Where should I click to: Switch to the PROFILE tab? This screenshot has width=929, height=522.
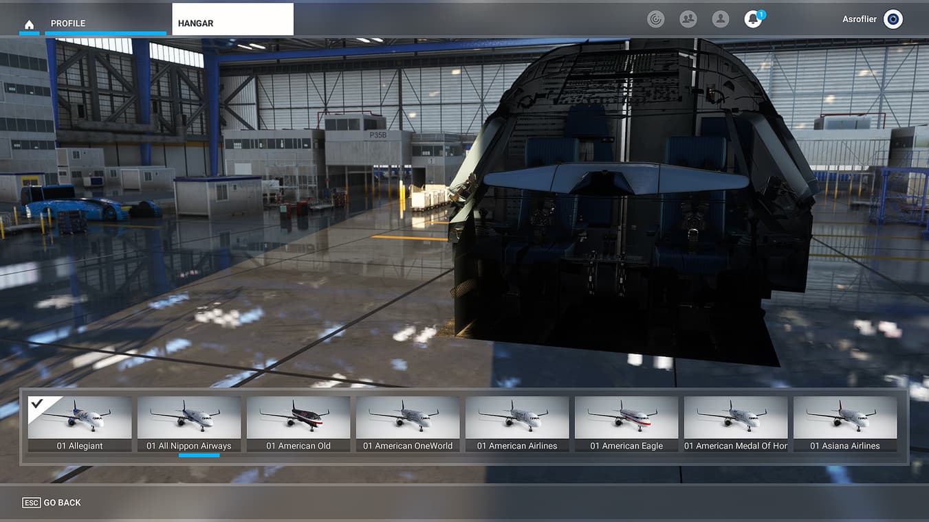click(68, 23)
